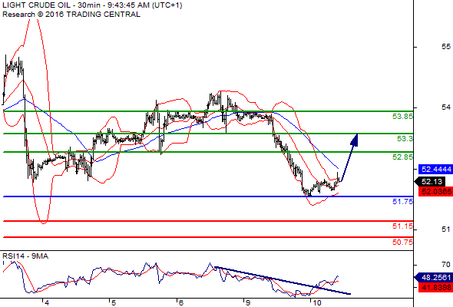
Task: Click the blue 52.4444 moving average value tag
Action: (435, 170)
